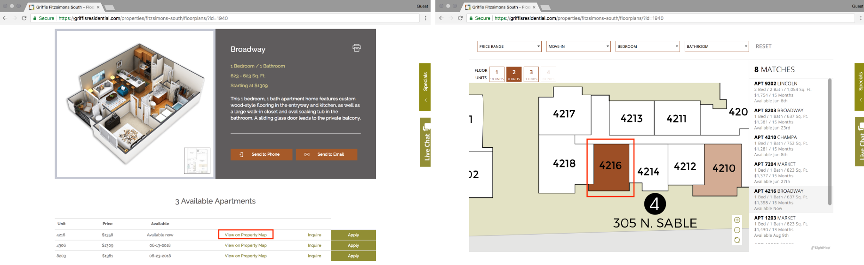Click View on Property Map for unit 8203
This screenshot has height=265, width=864.
[246, 256]
